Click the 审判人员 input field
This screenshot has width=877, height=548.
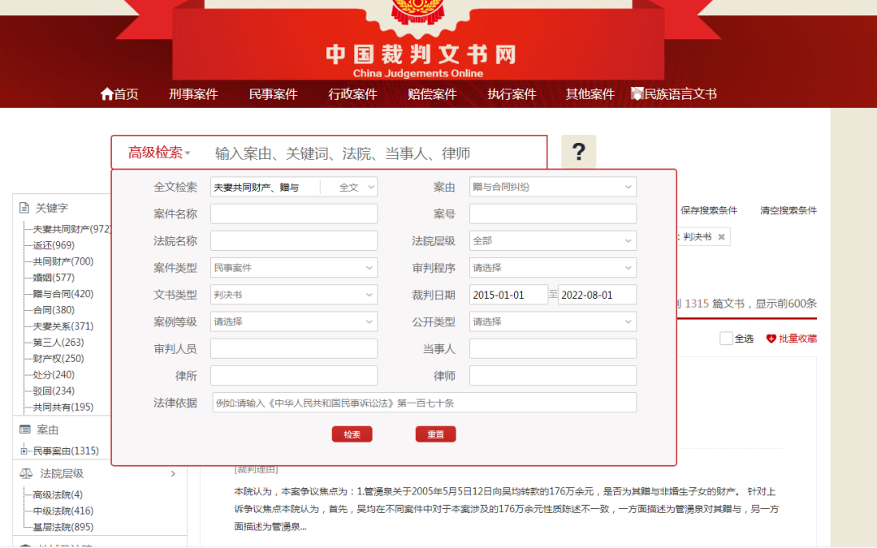tap(294, 348)
